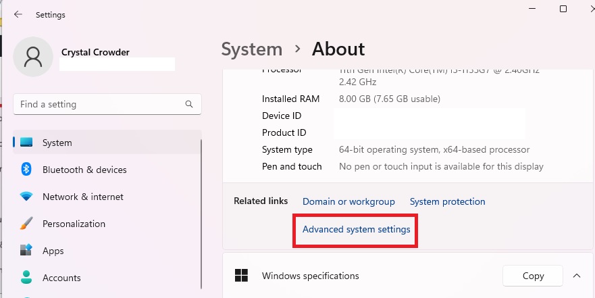This screenshot has height=298, width=595.
Task: Click the Find a setting search box
Action: click(107, 104)
